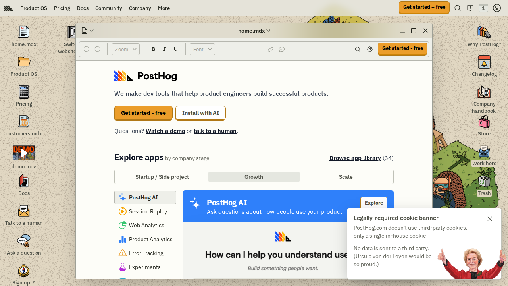The image size is (508, 286).
Task: Open the Zoom dropdown
Action: point(125,49)
